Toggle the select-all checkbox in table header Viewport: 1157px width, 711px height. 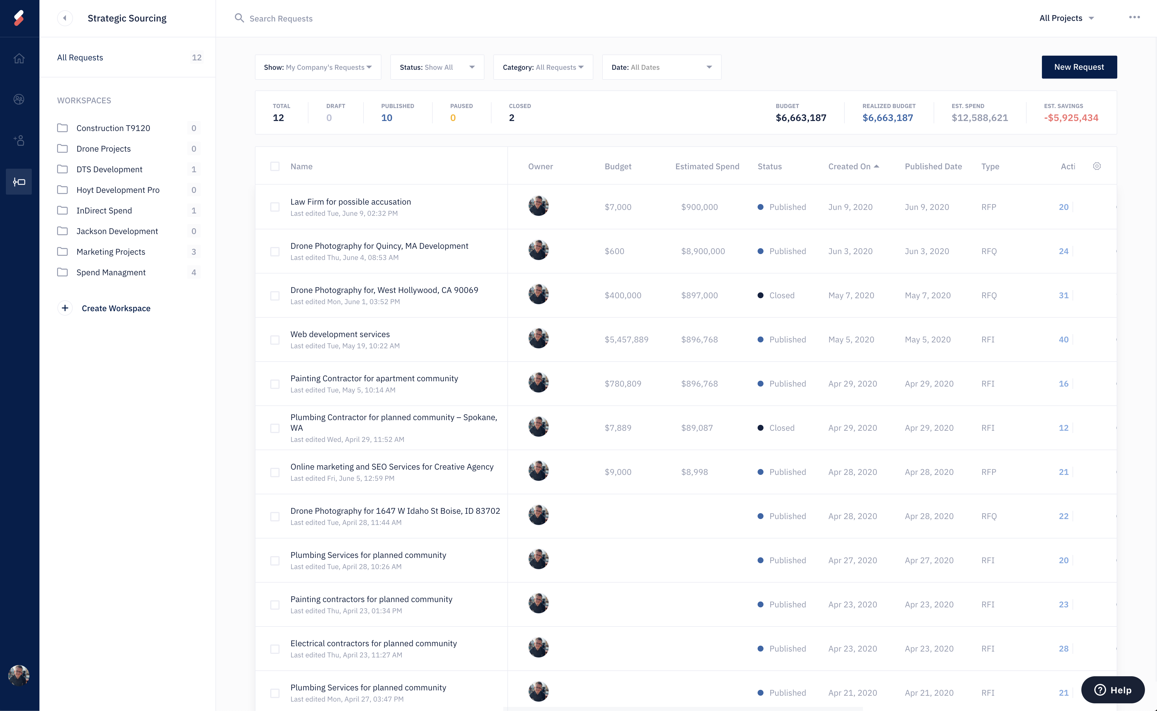coord(275,166)
